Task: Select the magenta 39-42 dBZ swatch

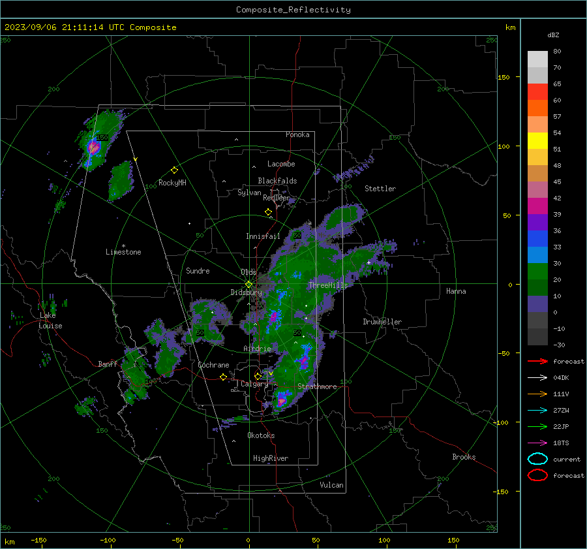Action: click(x=537, y=206)
